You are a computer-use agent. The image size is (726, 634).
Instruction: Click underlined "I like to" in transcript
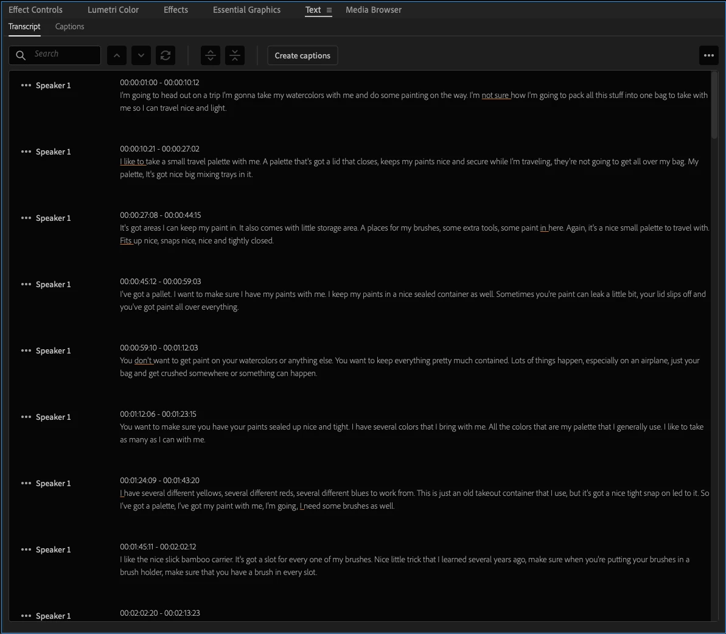(x=132, y=161)
